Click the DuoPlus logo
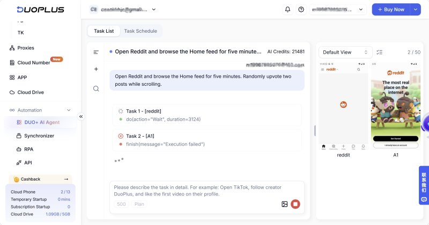The image size is (429, 225). tap(41, 10)
